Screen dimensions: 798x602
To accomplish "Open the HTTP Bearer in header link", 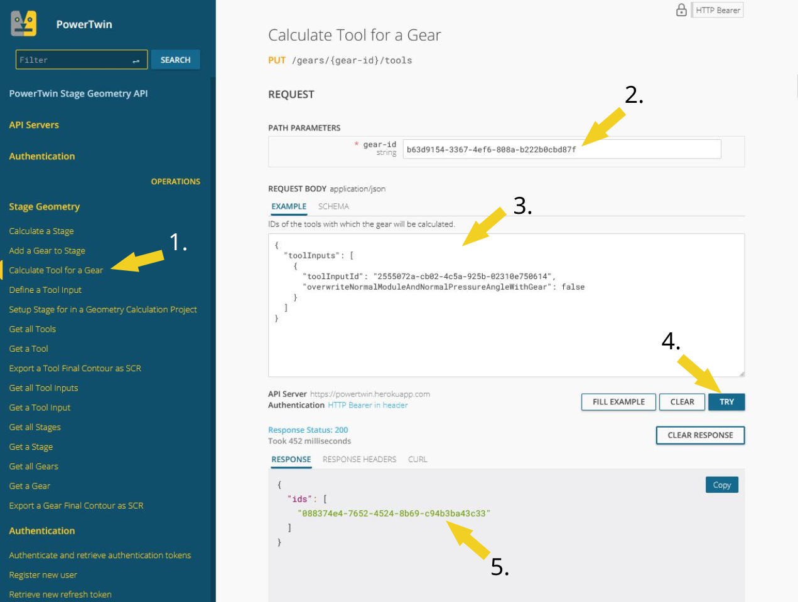I will [368, 405].
